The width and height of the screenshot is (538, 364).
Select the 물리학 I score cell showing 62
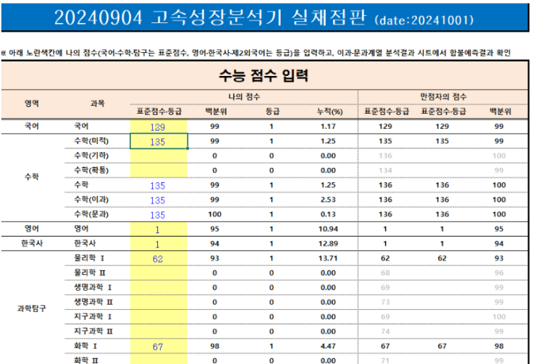point(159,258)
